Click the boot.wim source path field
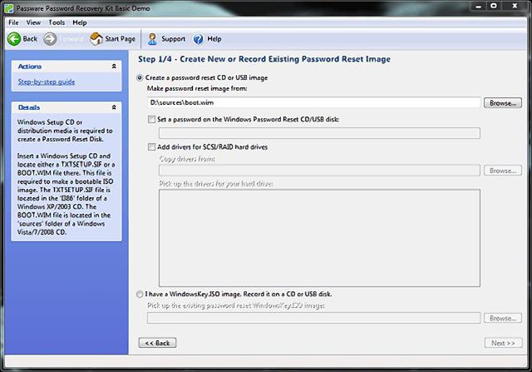Screen dimensions: 532x372 point(314,102)
